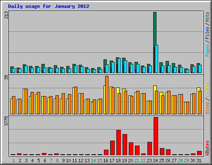212x165 pixels.
Task: Click green day label 8
Action: 57,160
